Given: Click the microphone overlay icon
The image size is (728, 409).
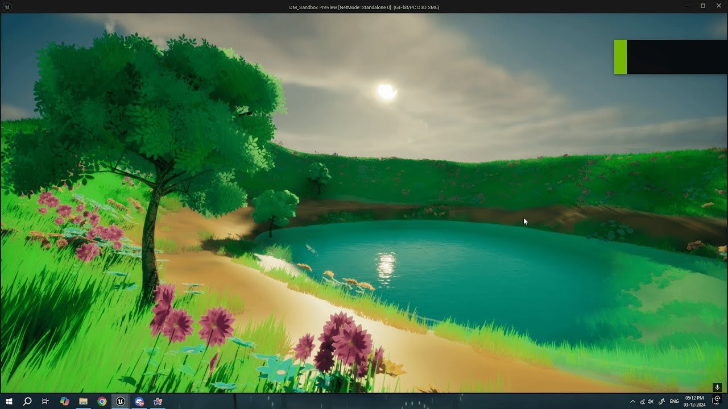Looking at the screenshot, I should [x=718, y=387].
